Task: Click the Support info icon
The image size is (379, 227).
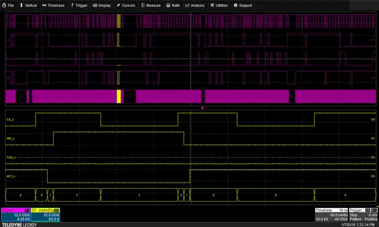Action: click(236, 5)
